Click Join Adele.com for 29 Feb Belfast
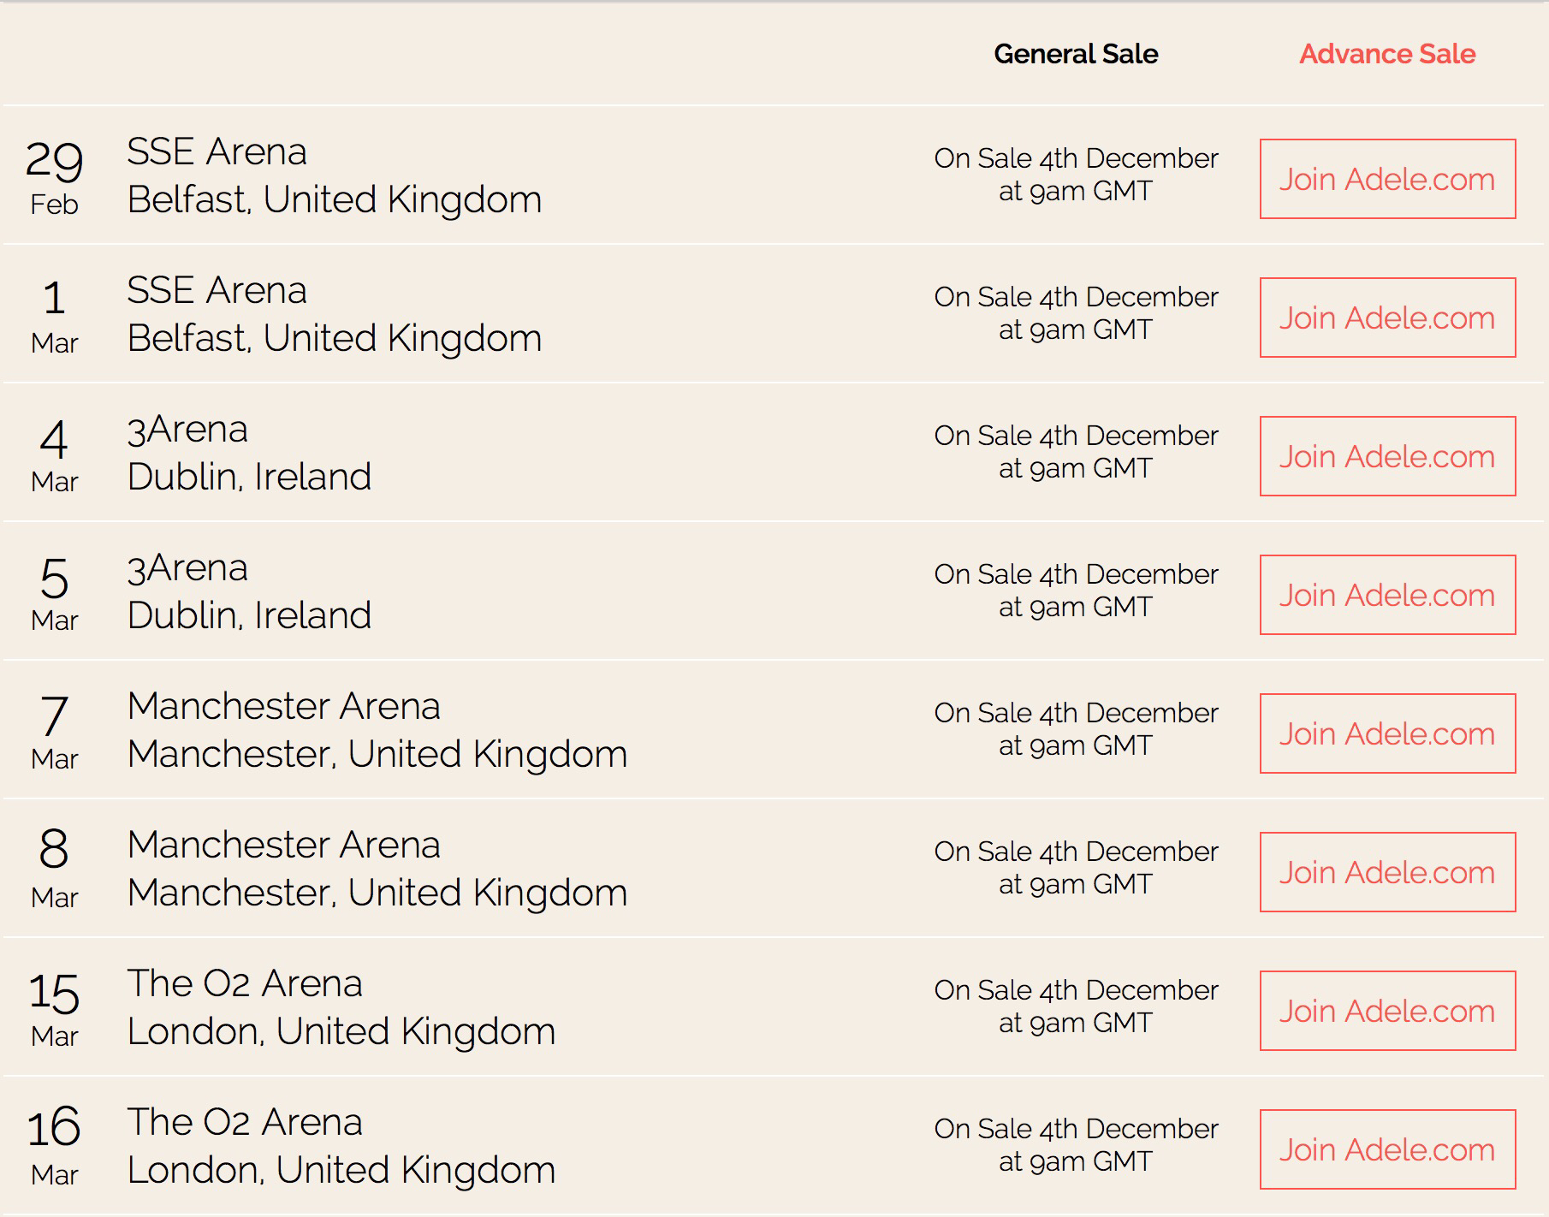 point(1386,179)
